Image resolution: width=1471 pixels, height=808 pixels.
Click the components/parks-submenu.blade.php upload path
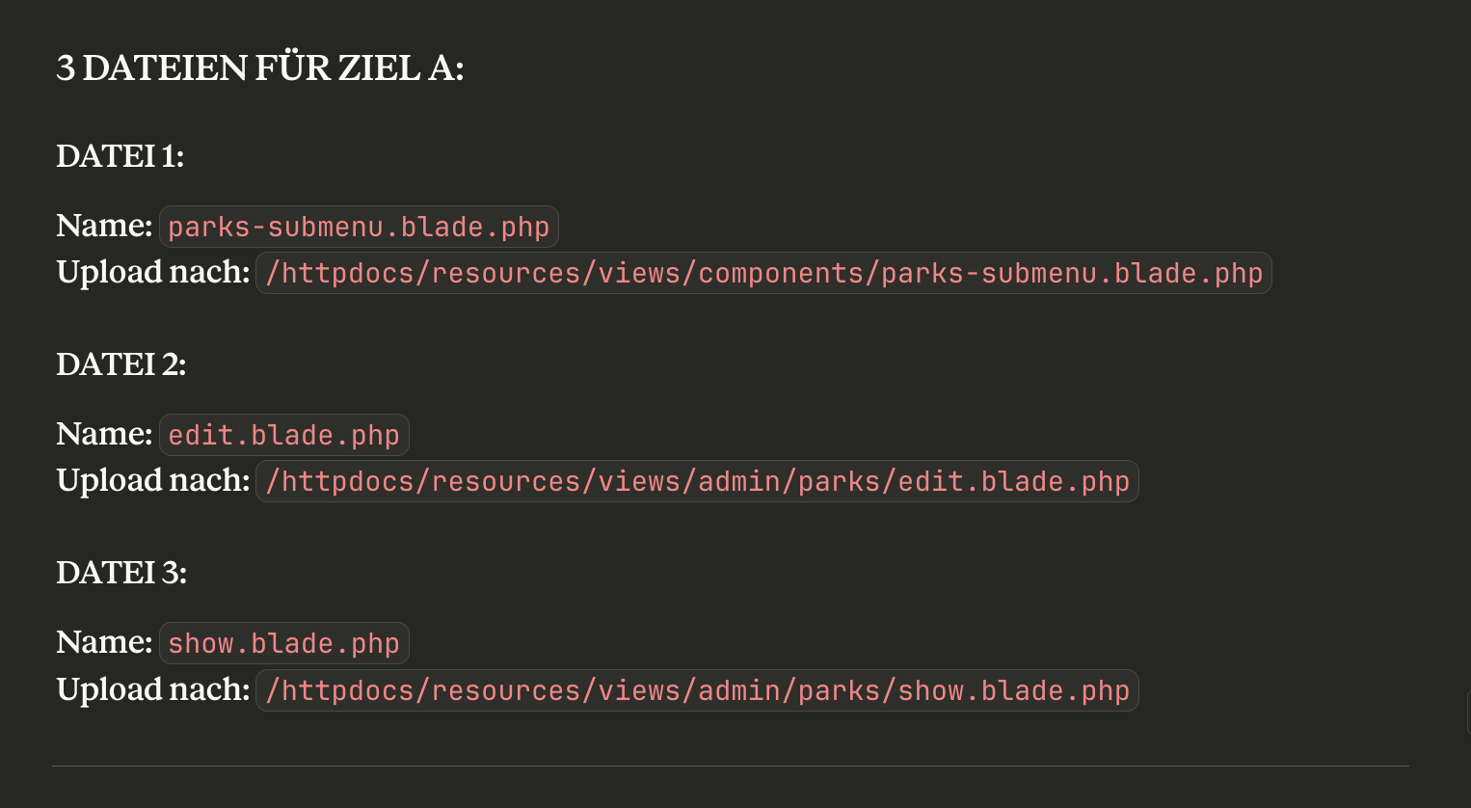(763, 274)
